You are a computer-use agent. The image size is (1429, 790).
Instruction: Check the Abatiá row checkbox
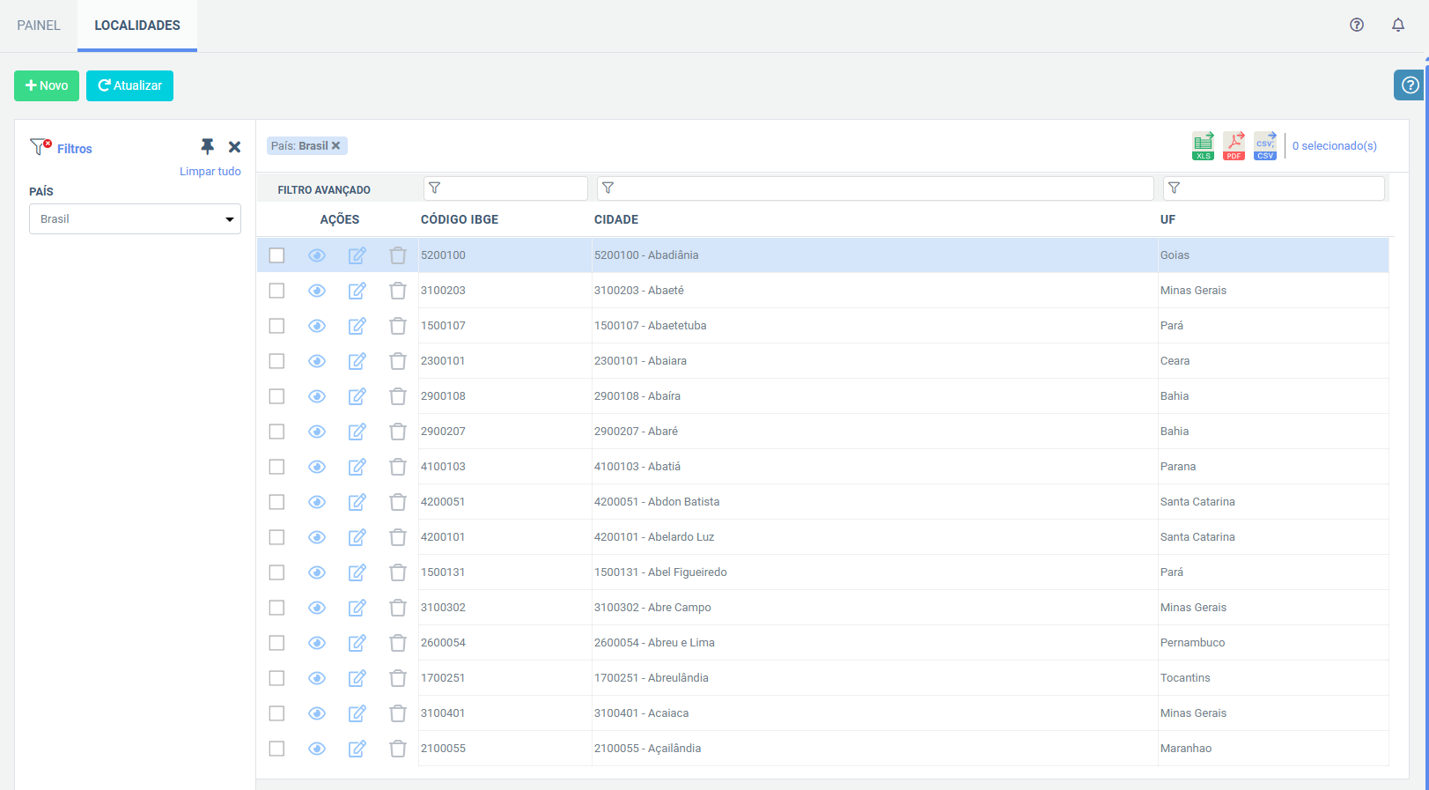[x=276, y=467]
